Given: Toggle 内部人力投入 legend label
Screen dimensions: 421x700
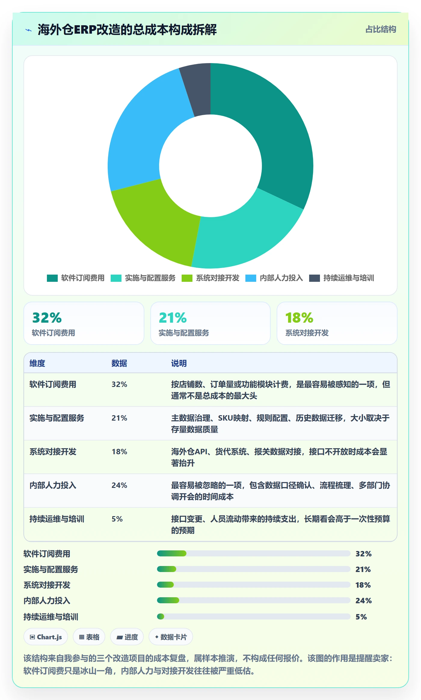Looking at the screenshot, I should (x=281, y=278).
